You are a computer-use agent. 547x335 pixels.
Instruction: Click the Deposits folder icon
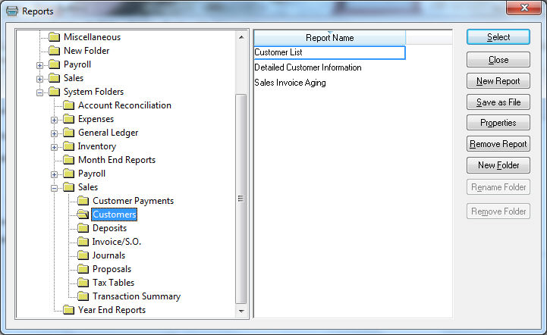point(83,228)
